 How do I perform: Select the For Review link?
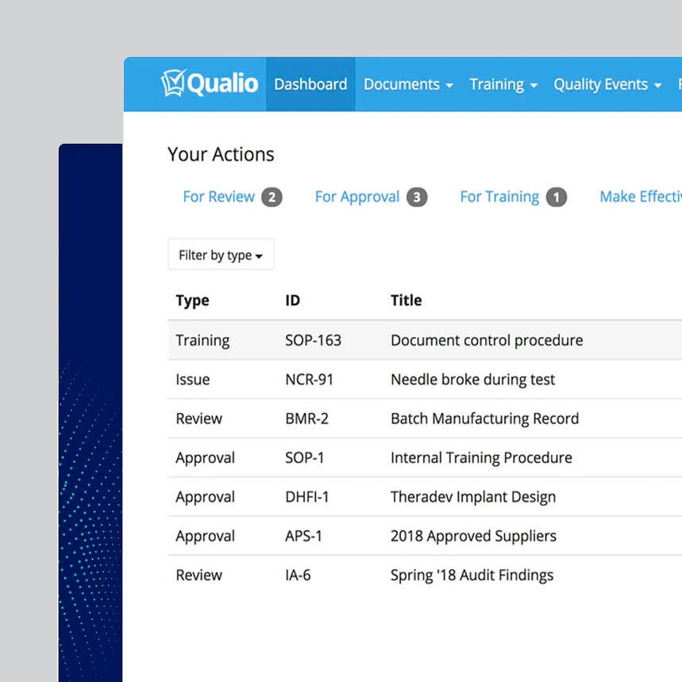pos(219,197)
